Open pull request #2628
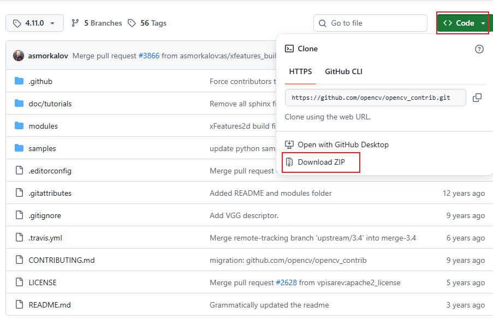 [286, 282]
